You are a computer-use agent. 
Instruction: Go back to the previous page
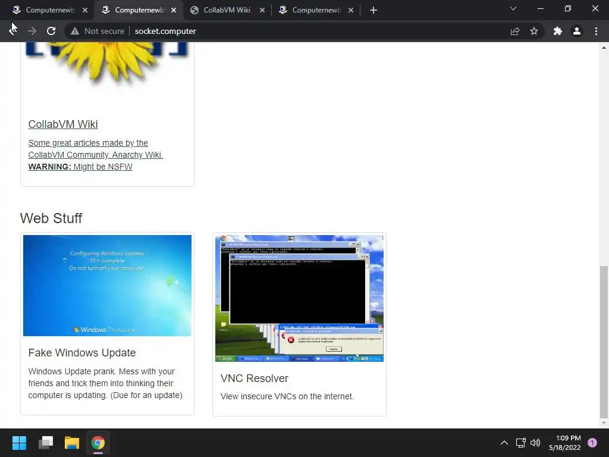(x=12, y=31)
